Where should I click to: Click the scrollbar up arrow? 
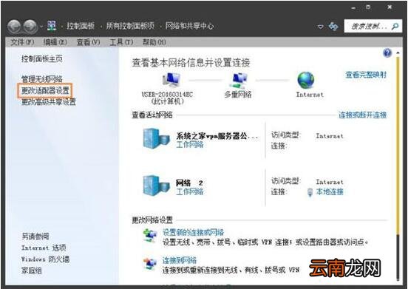[x=398, y=52]
